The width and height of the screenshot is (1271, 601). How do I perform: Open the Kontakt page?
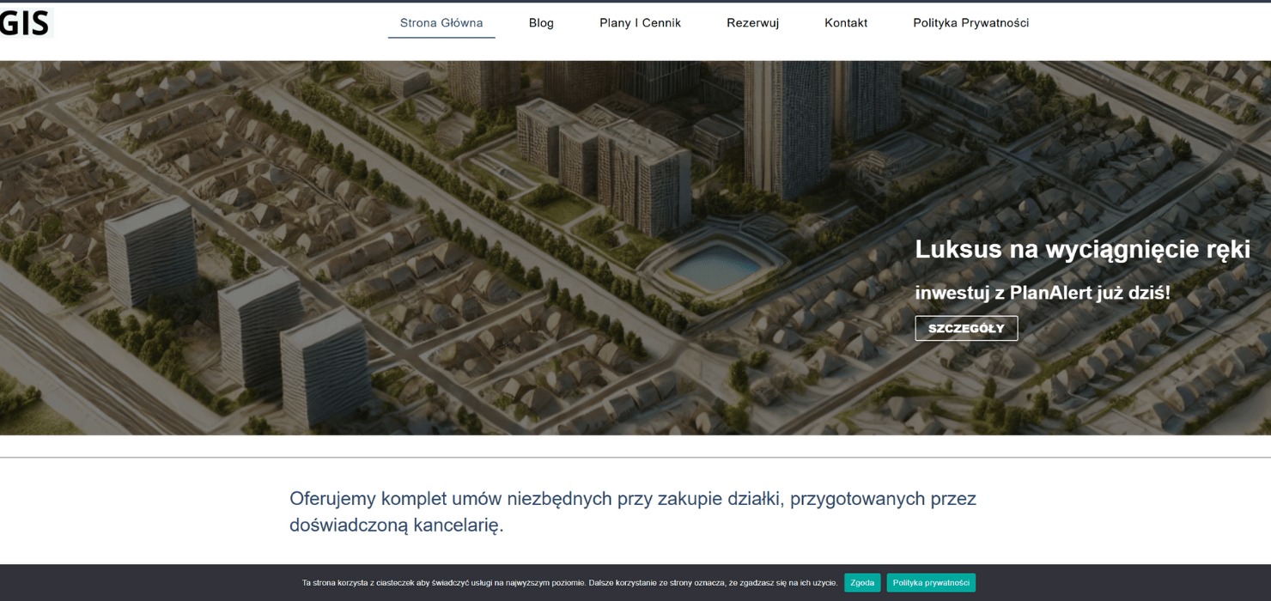pos(845,22)
